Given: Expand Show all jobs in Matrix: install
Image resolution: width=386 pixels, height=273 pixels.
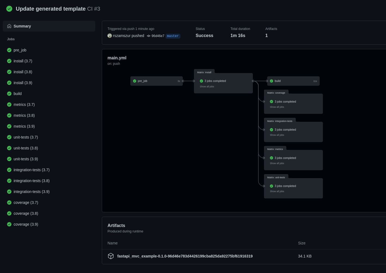Looking at the screenshot, I should point(207,87).
